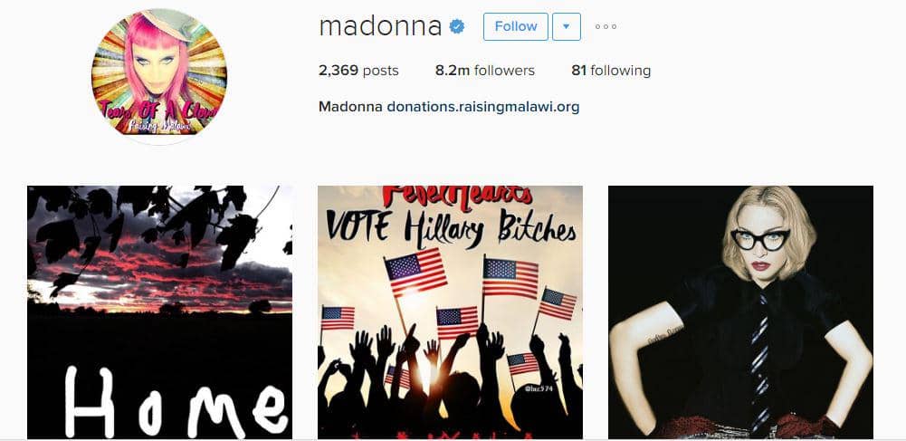
Task: Click the blue verified badge
Action: click(x=457, y=26)
